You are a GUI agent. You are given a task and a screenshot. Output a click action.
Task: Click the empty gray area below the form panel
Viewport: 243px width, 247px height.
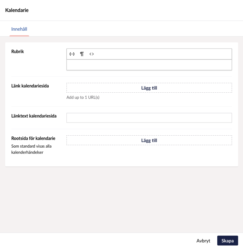(122, 199)
